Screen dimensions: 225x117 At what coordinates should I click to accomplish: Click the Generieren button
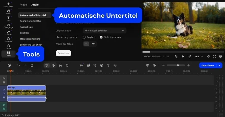coord(63,53)
